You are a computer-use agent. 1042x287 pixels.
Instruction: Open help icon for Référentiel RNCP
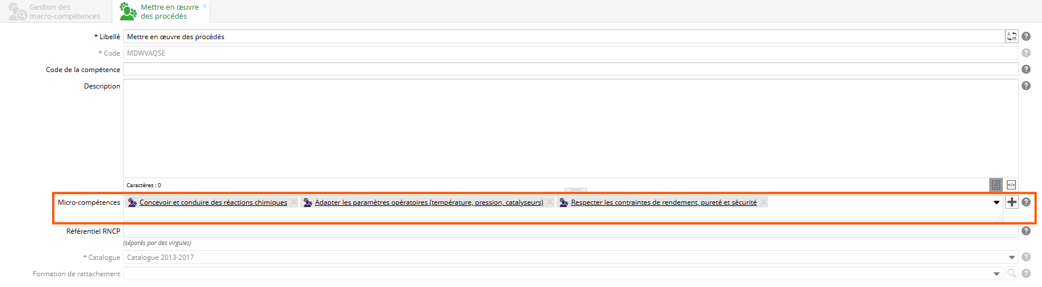click(x=1026, y=231)
